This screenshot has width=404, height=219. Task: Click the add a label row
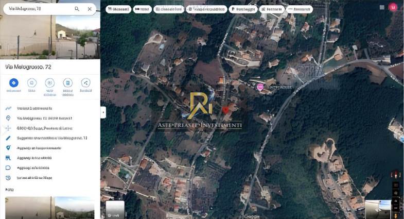pyautogui.click(x=33, y=167)
